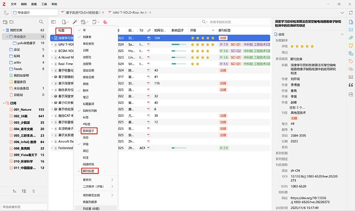
Task: Click the locate arrow icon in side rail
Action: point(351,94)
